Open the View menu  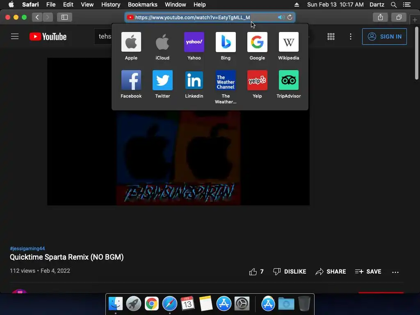pyautogui.click(x=87, y=5)
